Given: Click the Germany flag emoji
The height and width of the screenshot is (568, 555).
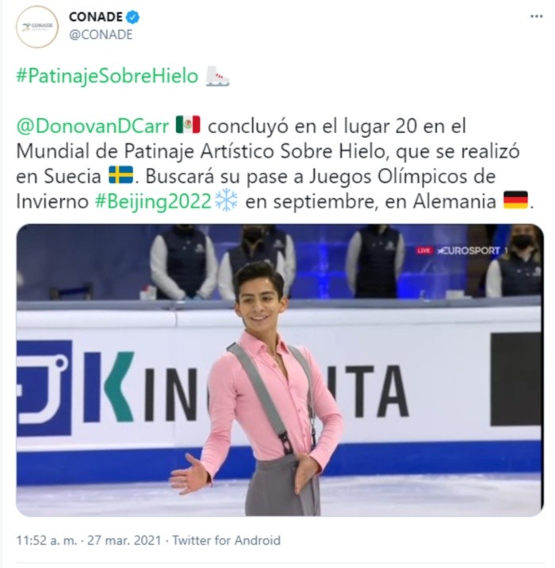Looking at the screenshot, I should tap(515, 200).
